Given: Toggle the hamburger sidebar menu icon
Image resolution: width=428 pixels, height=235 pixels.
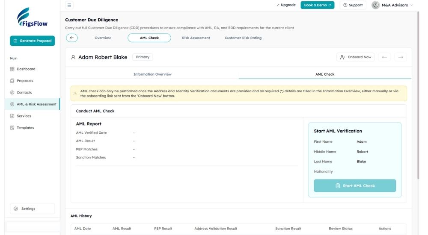Looking at the screenshot, I should tap(69, 5).
